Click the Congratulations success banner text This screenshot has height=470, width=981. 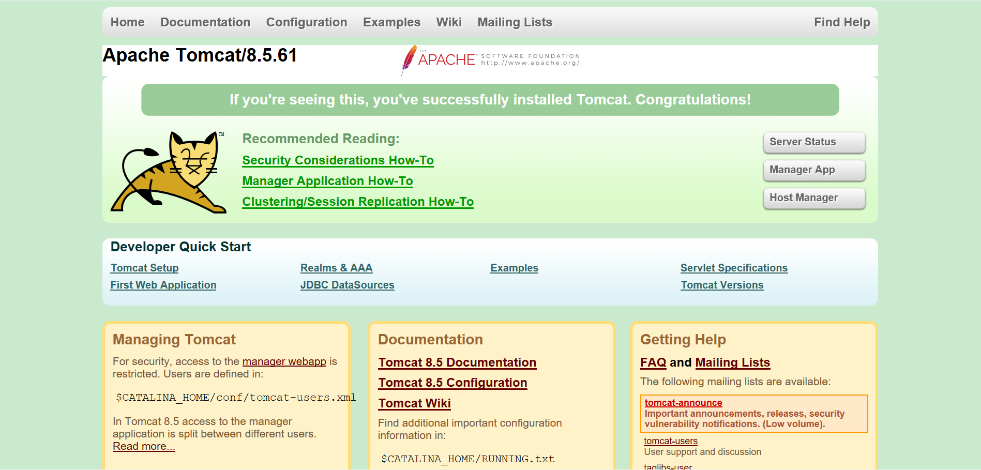(x=490, y=100)
